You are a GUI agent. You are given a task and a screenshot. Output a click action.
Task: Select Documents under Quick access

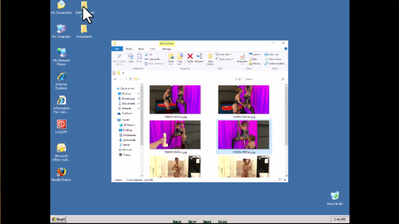tap(127, 104)
